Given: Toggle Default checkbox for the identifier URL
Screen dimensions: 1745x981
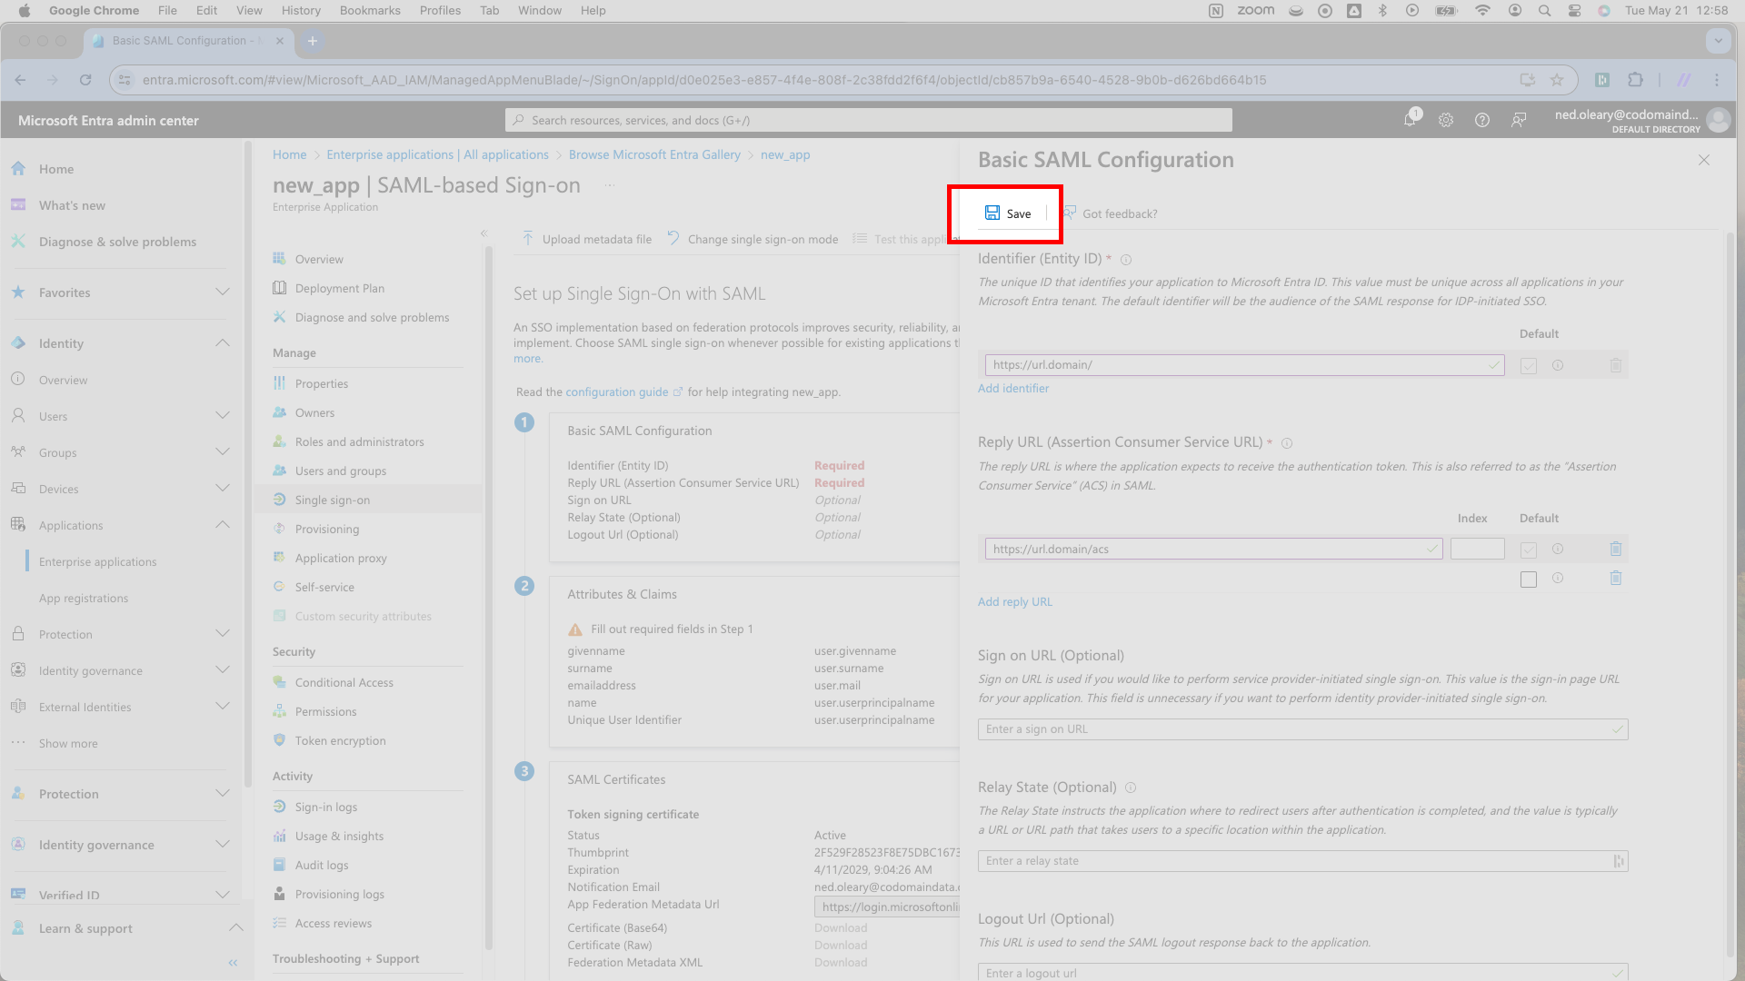Looking at the screenshot, I should (1529, 365).
